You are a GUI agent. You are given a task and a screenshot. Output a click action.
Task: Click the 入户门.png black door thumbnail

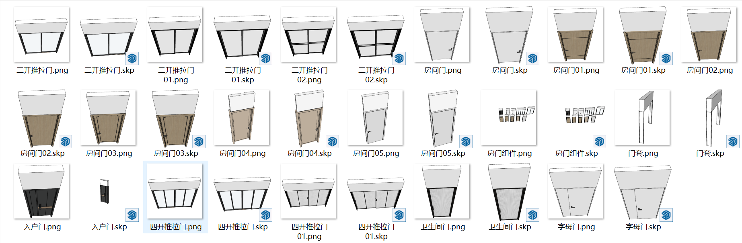pos(41,191)
